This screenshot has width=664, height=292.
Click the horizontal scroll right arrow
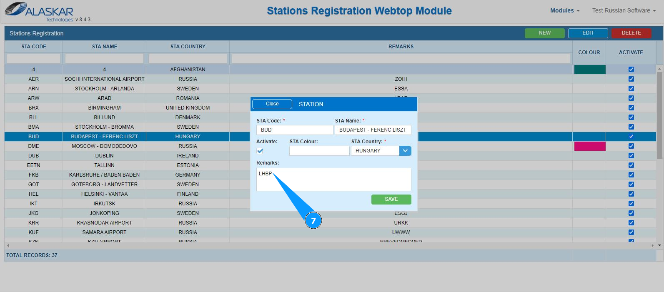click(x=653, y=246)
